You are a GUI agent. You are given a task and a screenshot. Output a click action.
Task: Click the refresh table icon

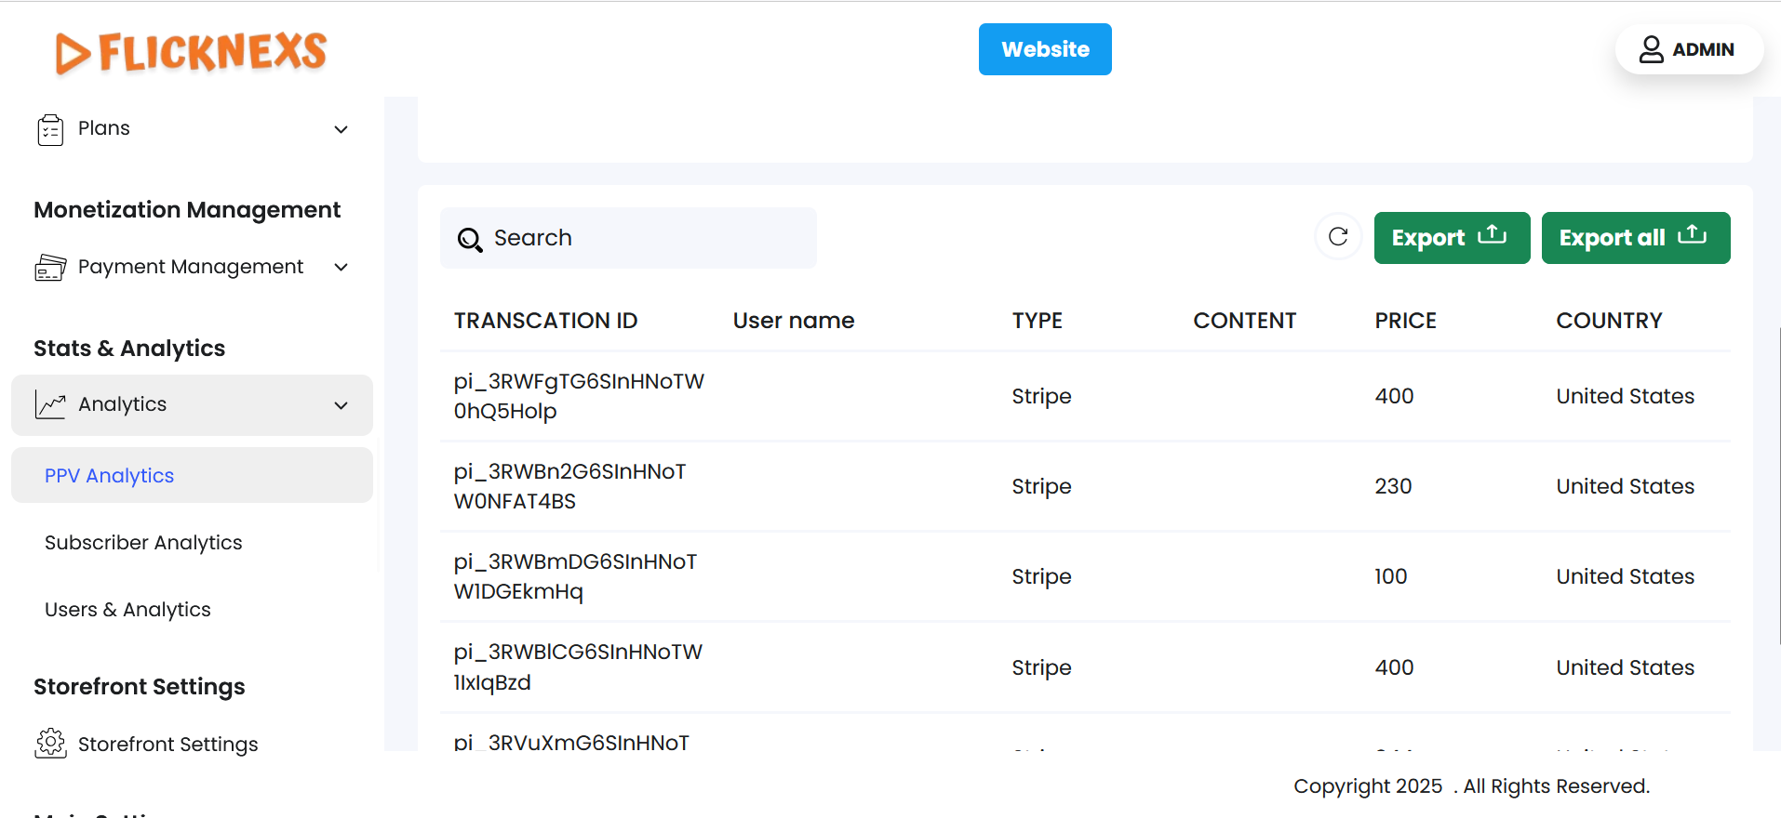[1338, 237]
